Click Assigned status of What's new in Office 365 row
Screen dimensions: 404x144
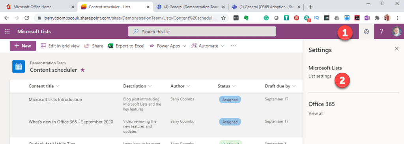click(230, 122)
